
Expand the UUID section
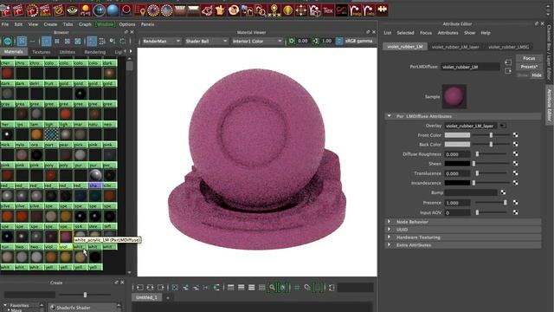click(x=390, y=230)
